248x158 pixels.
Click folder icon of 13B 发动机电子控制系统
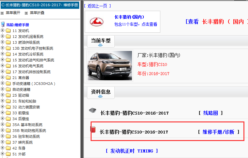click(x=8, y=48)
